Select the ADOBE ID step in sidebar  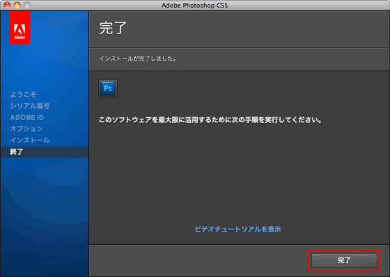(x=27, y=117)
